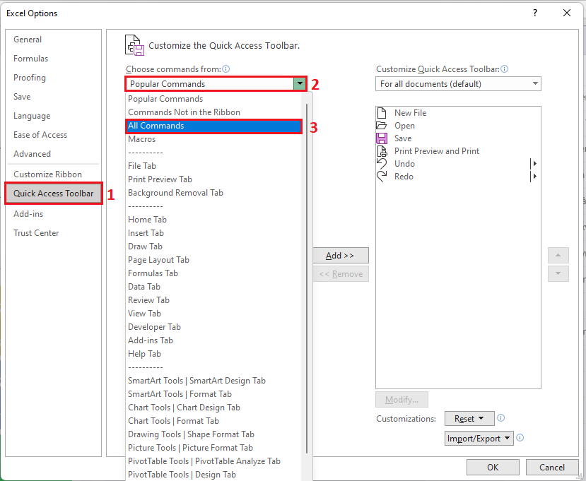Click the purple Save disk icon
Image resolution: width=586 pixels, height=481 pixels.
(x=382, y=138)
